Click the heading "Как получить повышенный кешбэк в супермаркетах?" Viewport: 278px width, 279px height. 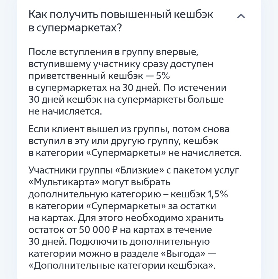121,21
